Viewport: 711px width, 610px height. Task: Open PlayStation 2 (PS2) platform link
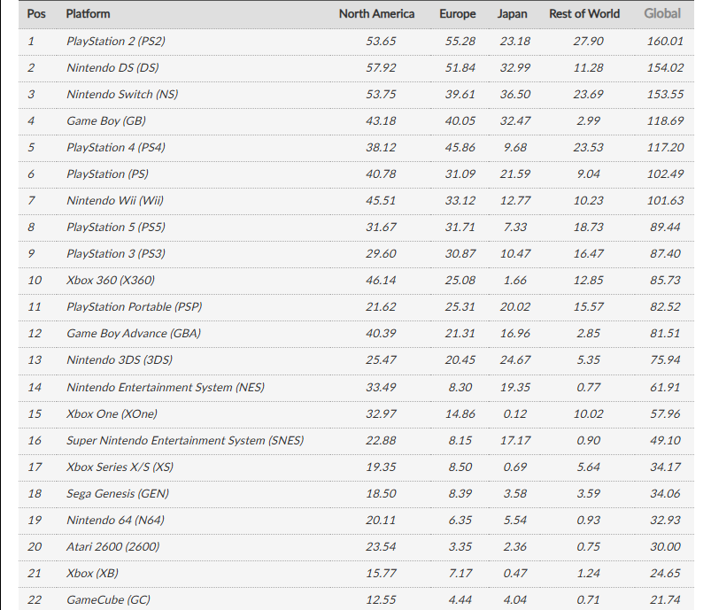point(128,41)
